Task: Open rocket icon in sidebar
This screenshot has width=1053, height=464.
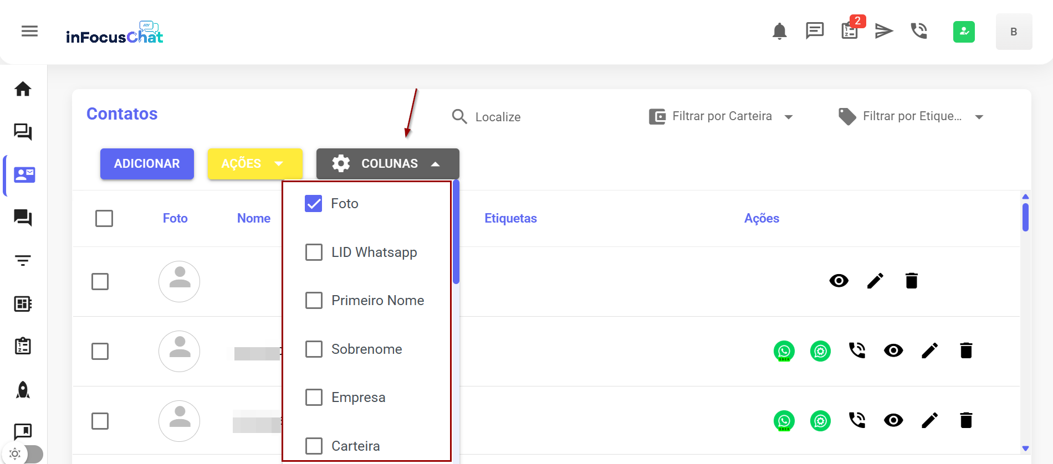Action: tap(23, 390)
